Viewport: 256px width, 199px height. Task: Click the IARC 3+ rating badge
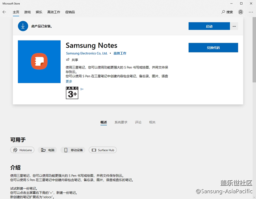(x=72, y=93)
